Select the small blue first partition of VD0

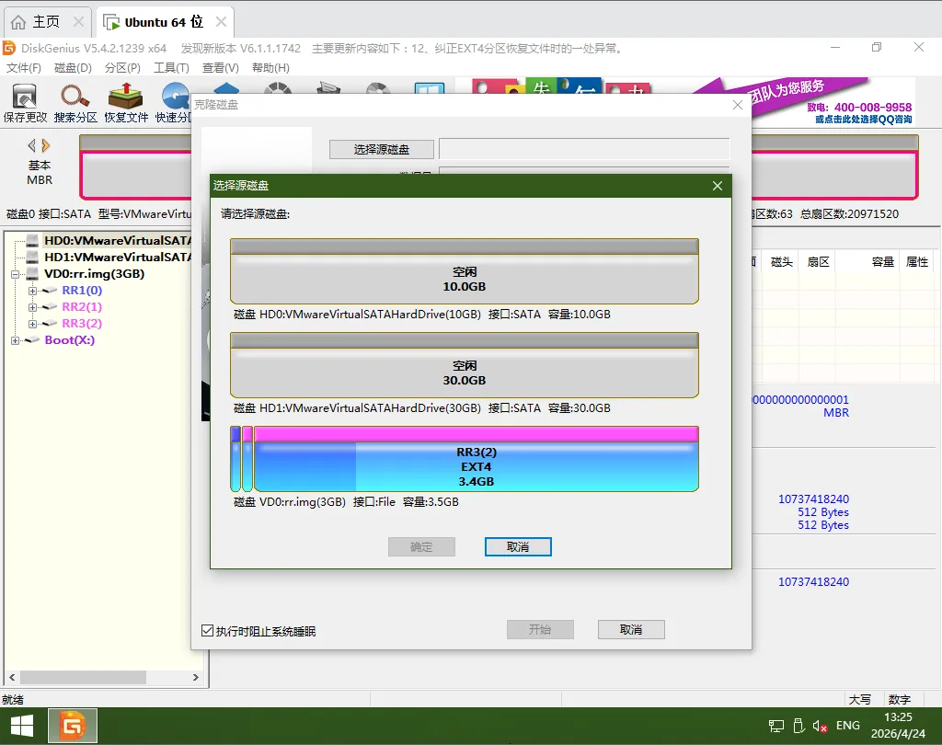(235, 459)
